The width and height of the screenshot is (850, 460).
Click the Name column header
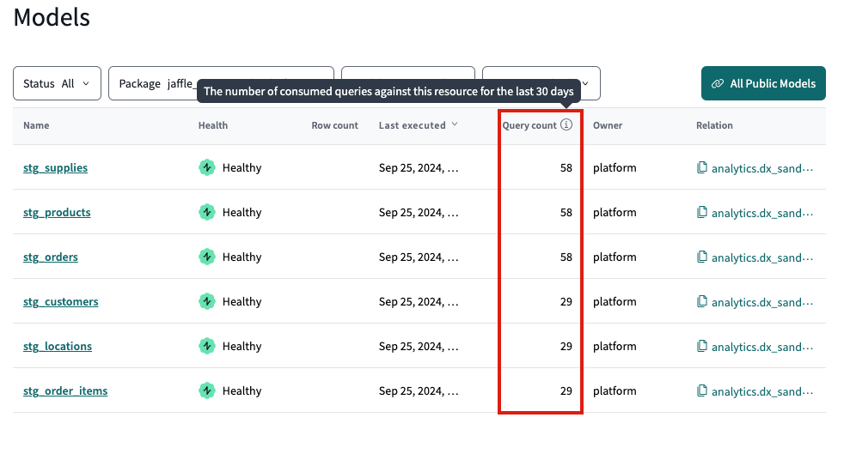pyautogui.click(x=36, y=125)
